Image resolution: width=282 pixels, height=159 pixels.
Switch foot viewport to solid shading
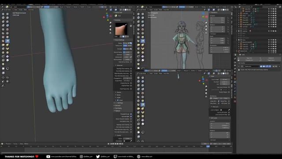[x=126, y=10]
